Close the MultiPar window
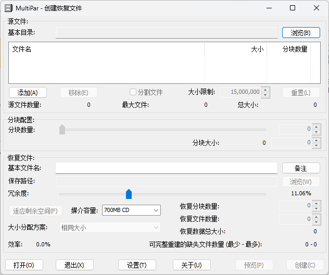Image resolution: width=329 pixels, height=275 pixels. point(317,8)
